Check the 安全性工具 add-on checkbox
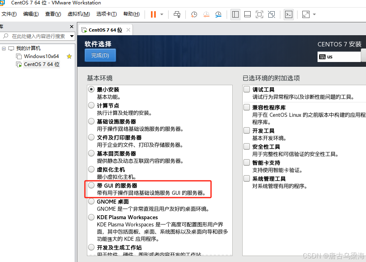The height and width of the screenshot is (262, 366). [x=247, y=146]
